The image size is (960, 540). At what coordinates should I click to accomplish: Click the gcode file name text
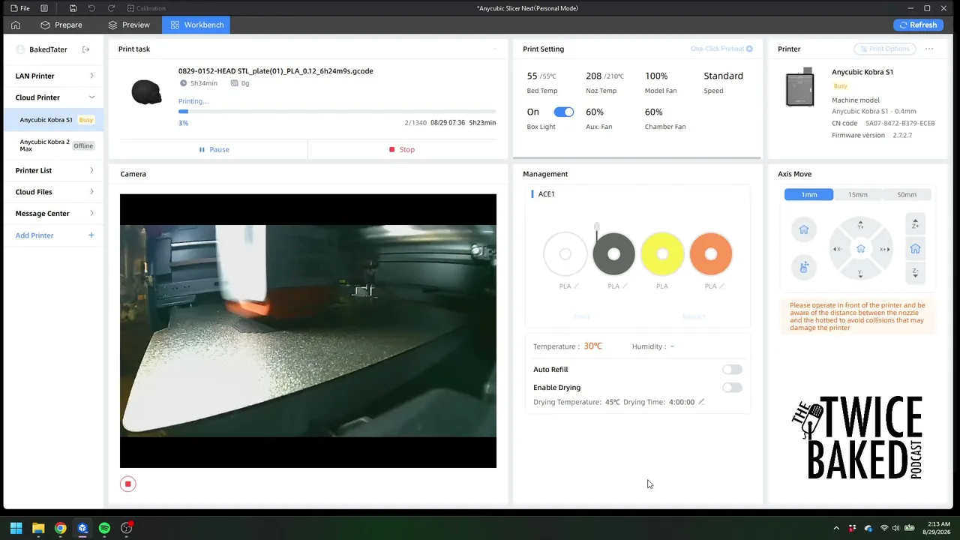(275, 71)
